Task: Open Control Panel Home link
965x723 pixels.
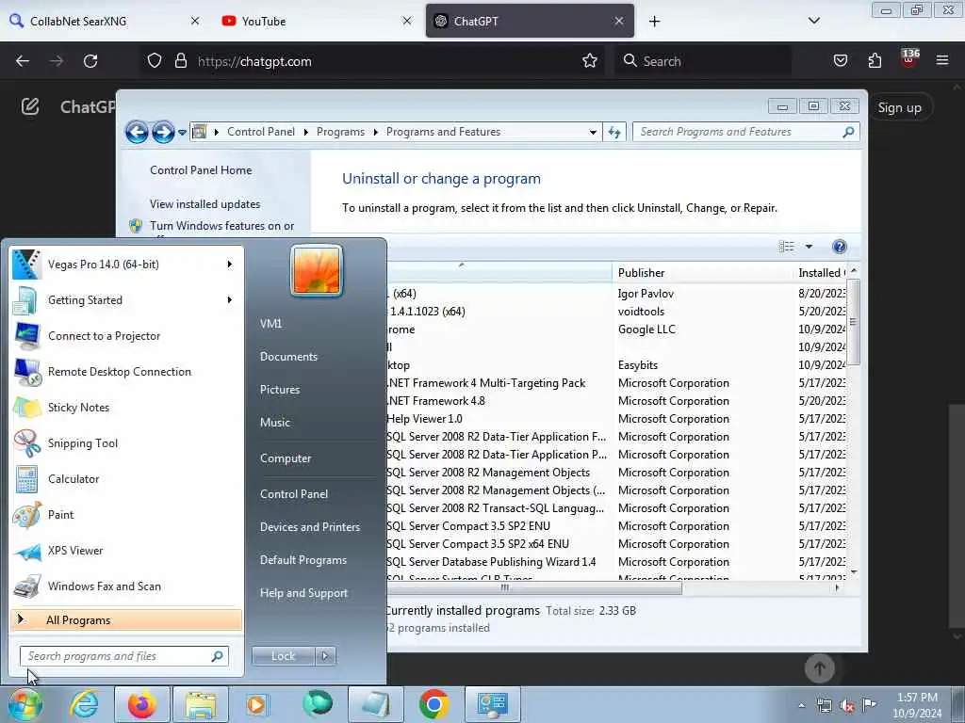Action: click(201, 170)
